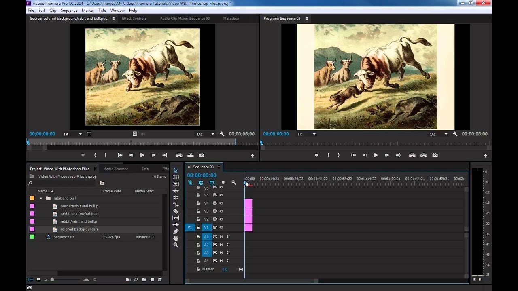Switch Project panel to list view
This screenshot has height=291, width=518.
tap(30, 280)
